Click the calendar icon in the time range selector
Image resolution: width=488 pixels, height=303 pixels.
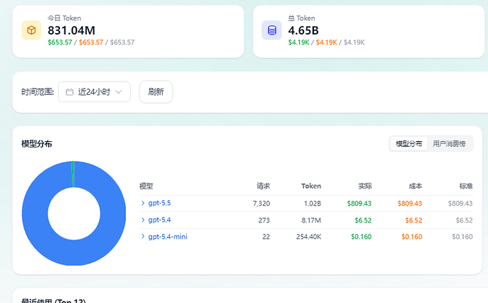(x=70, y=92)
